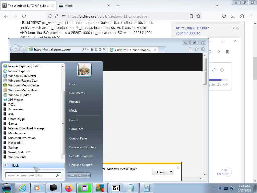Click Allow in the IE notification bar
The image size is (257, 193).
pos(160,172)
